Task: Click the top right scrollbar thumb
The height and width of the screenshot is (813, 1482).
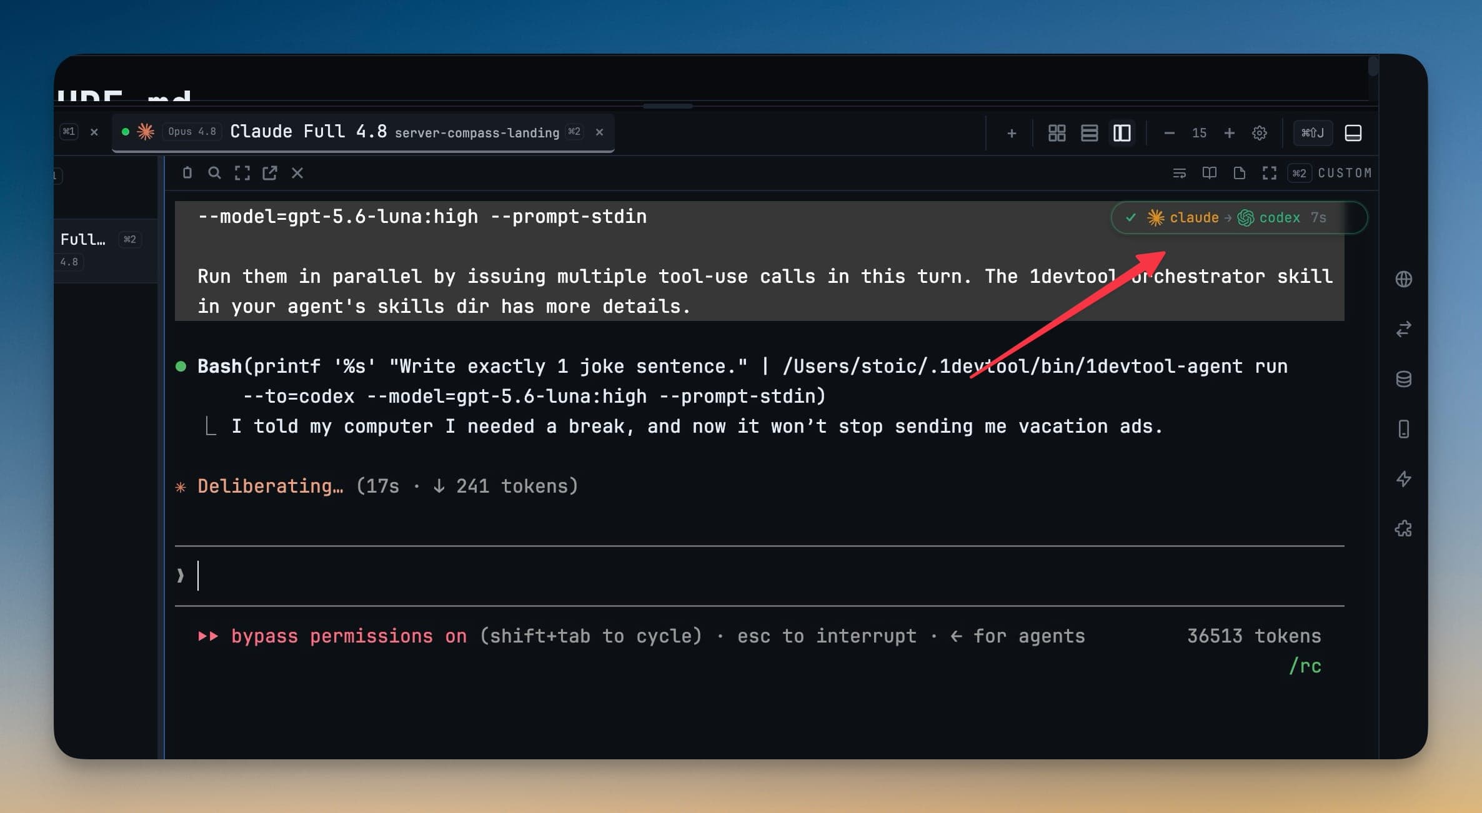Action: pos(1373,66)
